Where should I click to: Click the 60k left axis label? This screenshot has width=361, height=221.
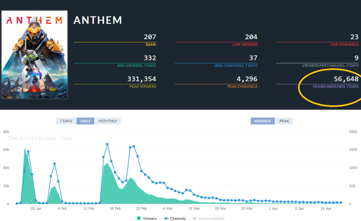point(6,149)
